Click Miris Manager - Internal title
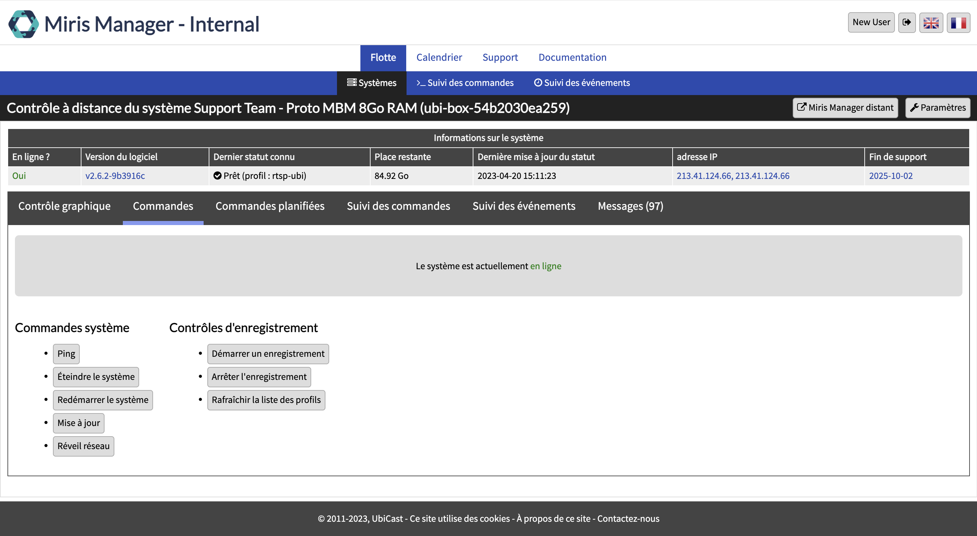Image resolution: width=977 pixels, height=536 pixels. point(152,24)
